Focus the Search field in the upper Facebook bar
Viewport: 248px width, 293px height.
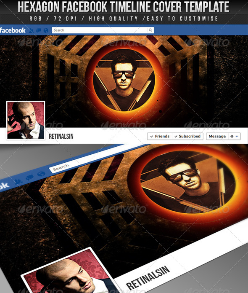coord(103,30)
